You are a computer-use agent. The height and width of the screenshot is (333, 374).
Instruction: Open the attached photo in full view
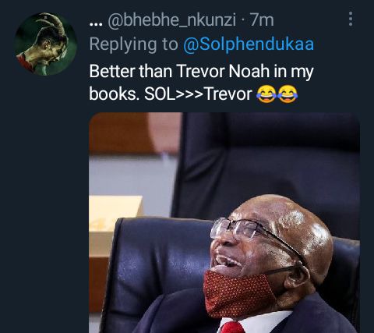[224, 222]
